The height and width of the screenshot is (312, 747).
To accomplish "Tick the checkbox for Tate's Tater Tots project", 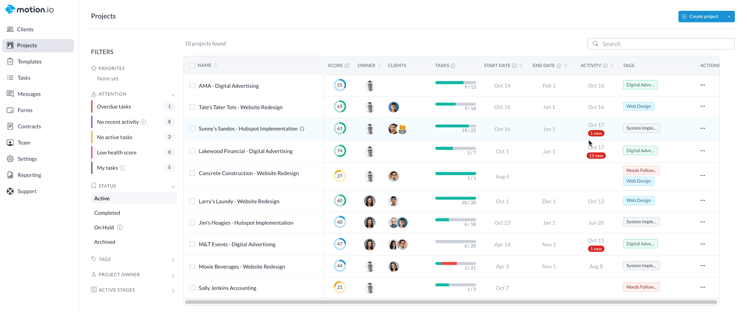I will 193,107.
